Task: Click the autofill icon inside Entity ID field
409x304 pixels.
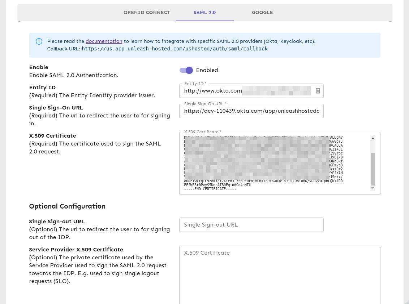Action: (318, 91)
